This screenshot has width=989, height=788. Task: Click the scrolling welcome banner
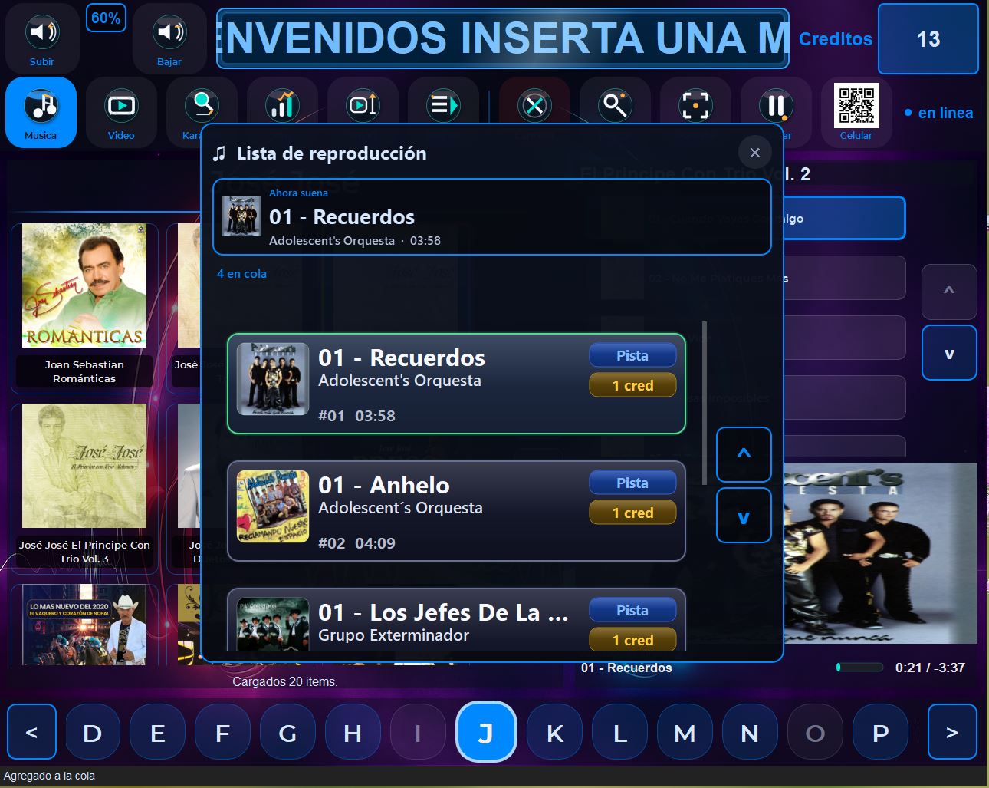click(x=503, y=38)
